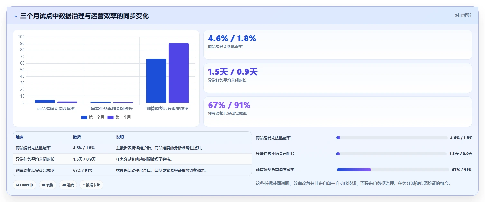
Task: Click the lightning icon beside the title
Action: (15, 16)
